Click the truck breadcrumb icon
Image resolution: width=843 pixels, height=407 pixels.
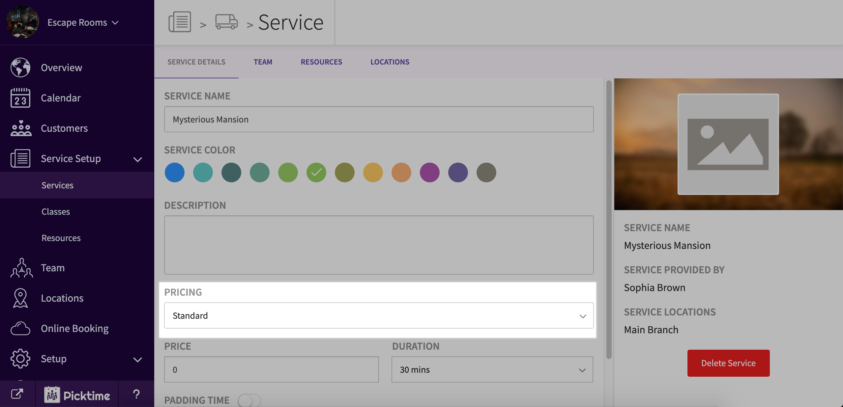(226, 22)
